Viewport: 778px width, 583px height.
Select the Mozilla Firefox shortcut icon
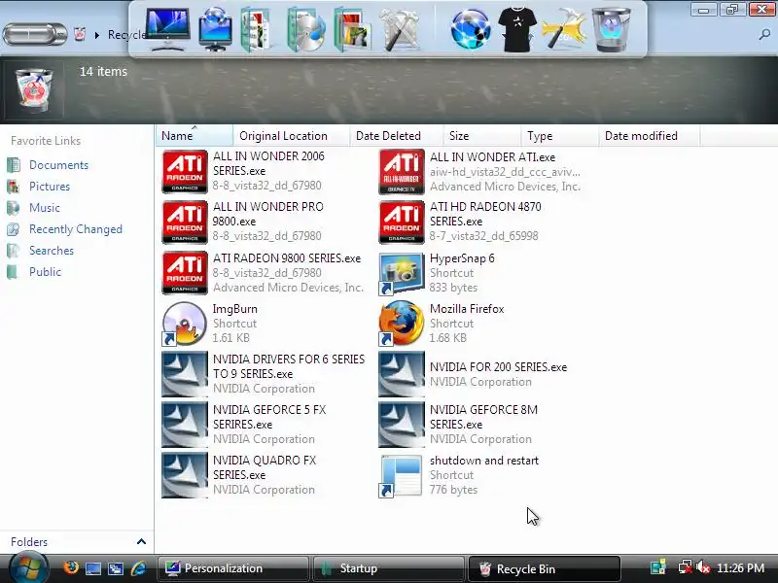point(402,324)
